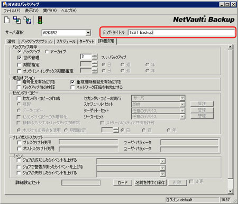Click the scrollbar up arrow
Viewport: 238px width, 204px height.
tap(230, 47)
